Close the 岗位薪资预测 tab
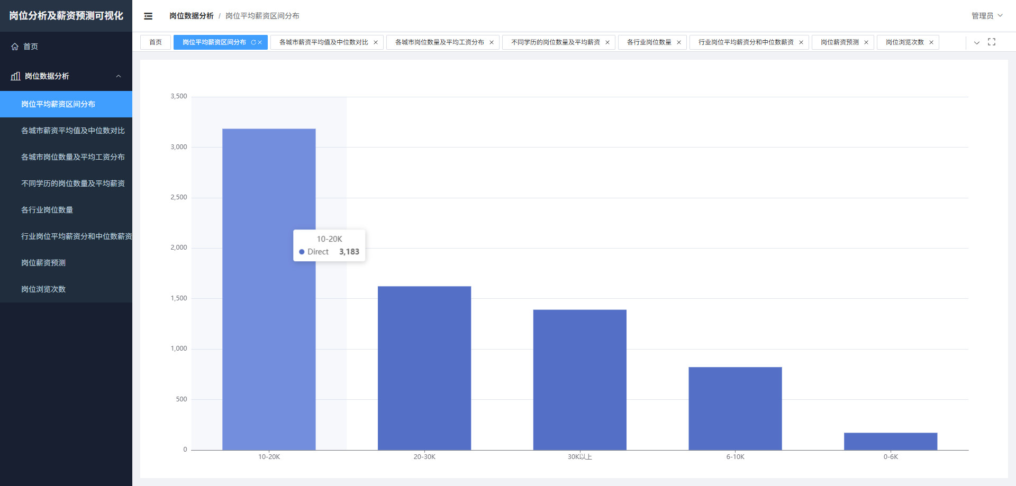The width and height of the screenshot is (1016, 486). pos(866,42)
